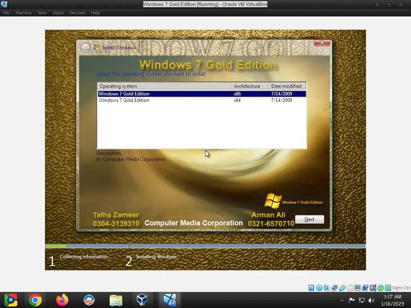This screenshot has width=411, height=308.
Task: Click the shared folders indicator
Action: coord(350,288)
